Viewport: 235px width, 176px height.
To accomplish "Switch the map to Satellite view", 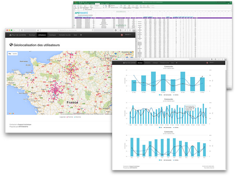I will [x=15, y=54].
